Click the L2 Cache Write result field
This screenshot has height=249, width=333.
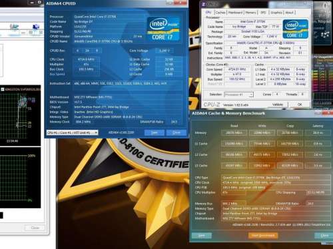click(x=262, y=154)
